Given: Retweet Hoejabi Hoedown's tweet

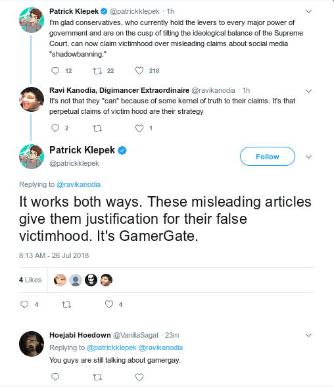Looking at the screenshot, I should [97, 377].
